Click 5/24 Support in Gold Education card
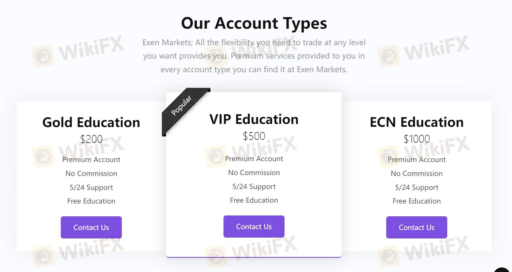The image size is (512, 272). pos(91,187)
